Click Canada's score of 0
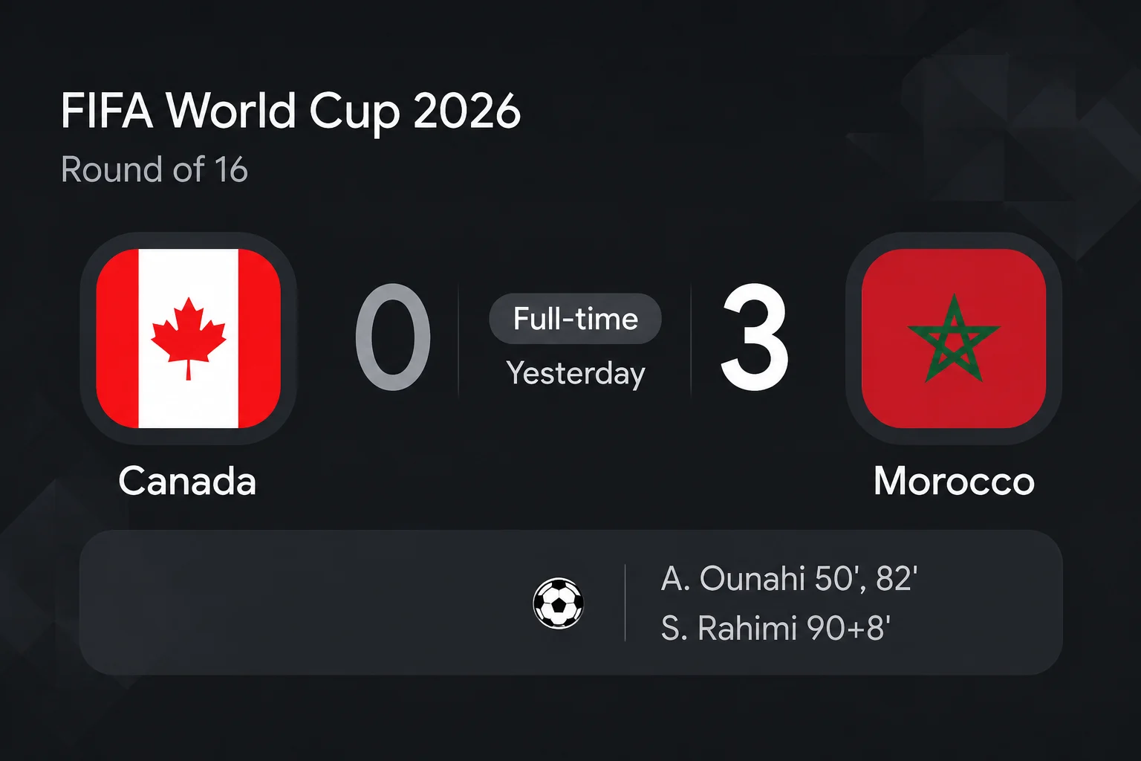The height and width of the screenshot is (761, 1141). [x=393, y=337]
